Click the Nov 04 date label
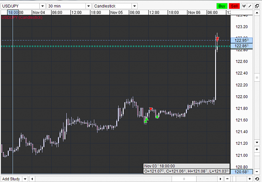 (39, 13)
